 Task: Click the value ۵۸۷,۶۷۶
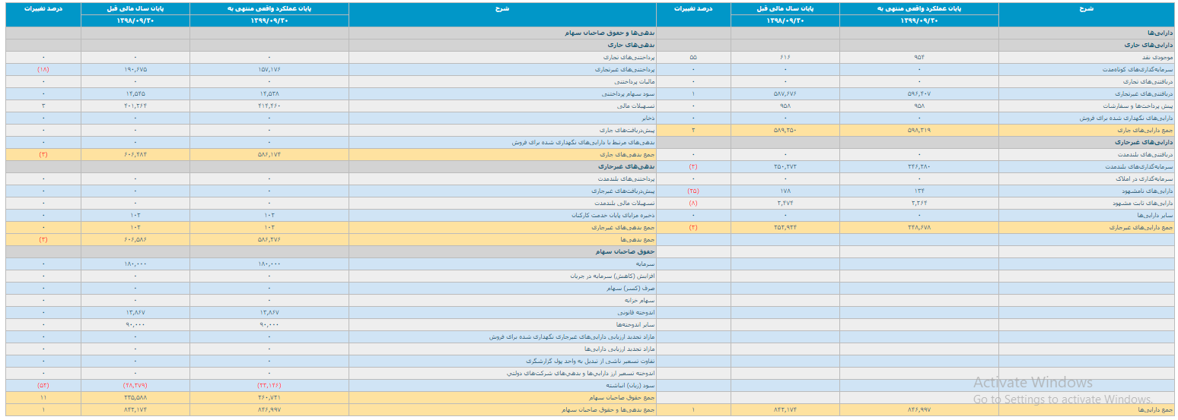click(785, 93)
